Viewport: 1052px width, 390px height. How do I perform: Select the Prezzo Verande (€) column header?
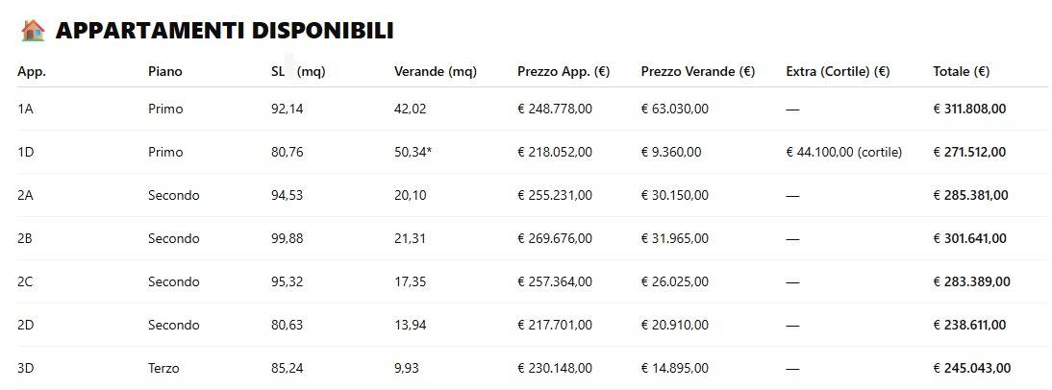point(697,71)
